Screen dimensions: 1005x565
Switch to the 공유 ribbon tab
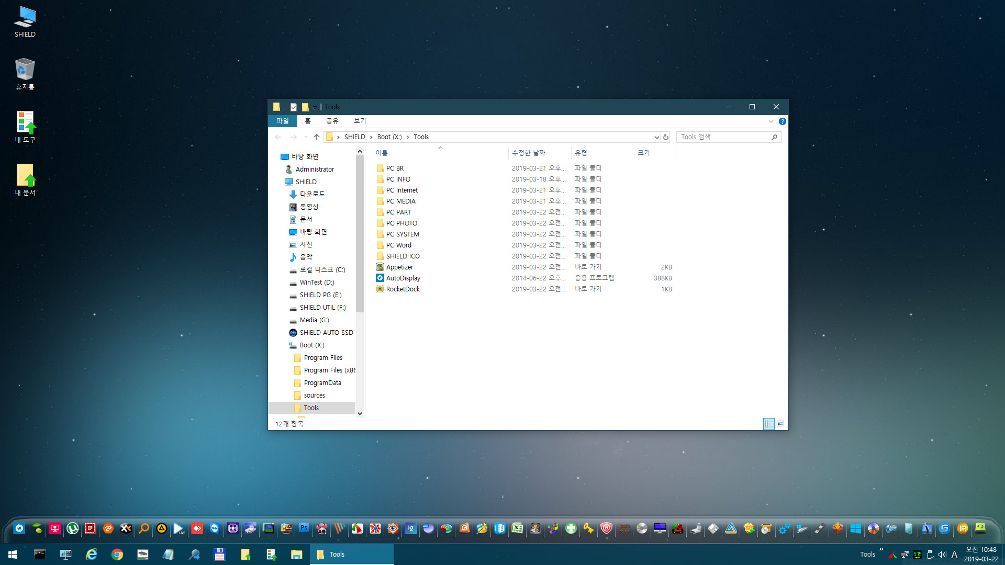pyautogui.click(x=332, y=121)
